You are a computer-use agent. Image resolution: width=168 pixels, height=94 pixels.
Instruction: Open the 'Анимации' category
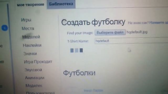click(x=35, y=78)
